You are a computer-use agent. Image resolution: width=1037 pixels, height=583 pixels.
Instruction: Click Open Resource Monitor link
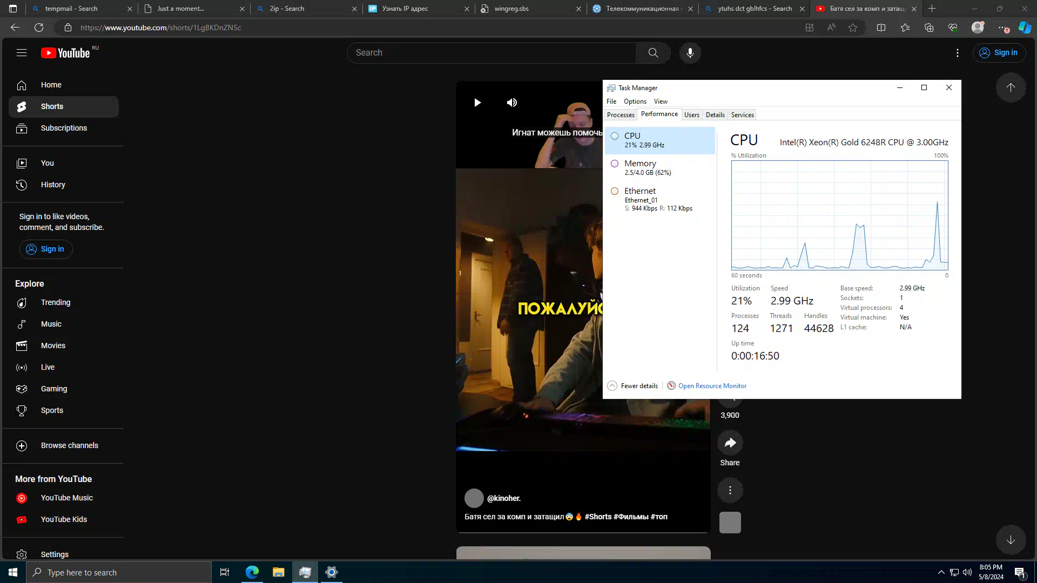tap(712, 386)
